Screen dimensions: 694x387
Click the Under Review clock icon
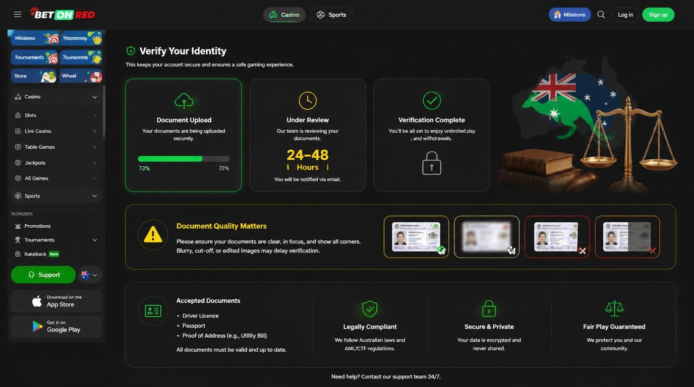tap(308, 100)
